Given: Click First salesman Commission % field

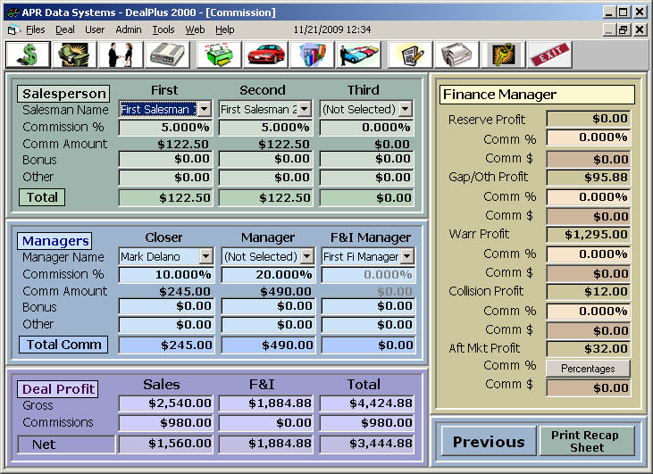Looking at the screenshot, I should pyautogui.click(x=166, y=128).
